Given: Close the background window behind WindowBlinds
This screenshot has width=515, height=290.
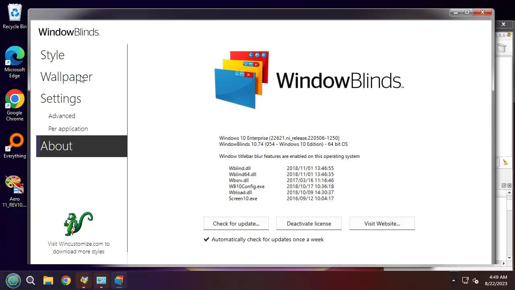Looking at the screenshot, I should [503, 24].
